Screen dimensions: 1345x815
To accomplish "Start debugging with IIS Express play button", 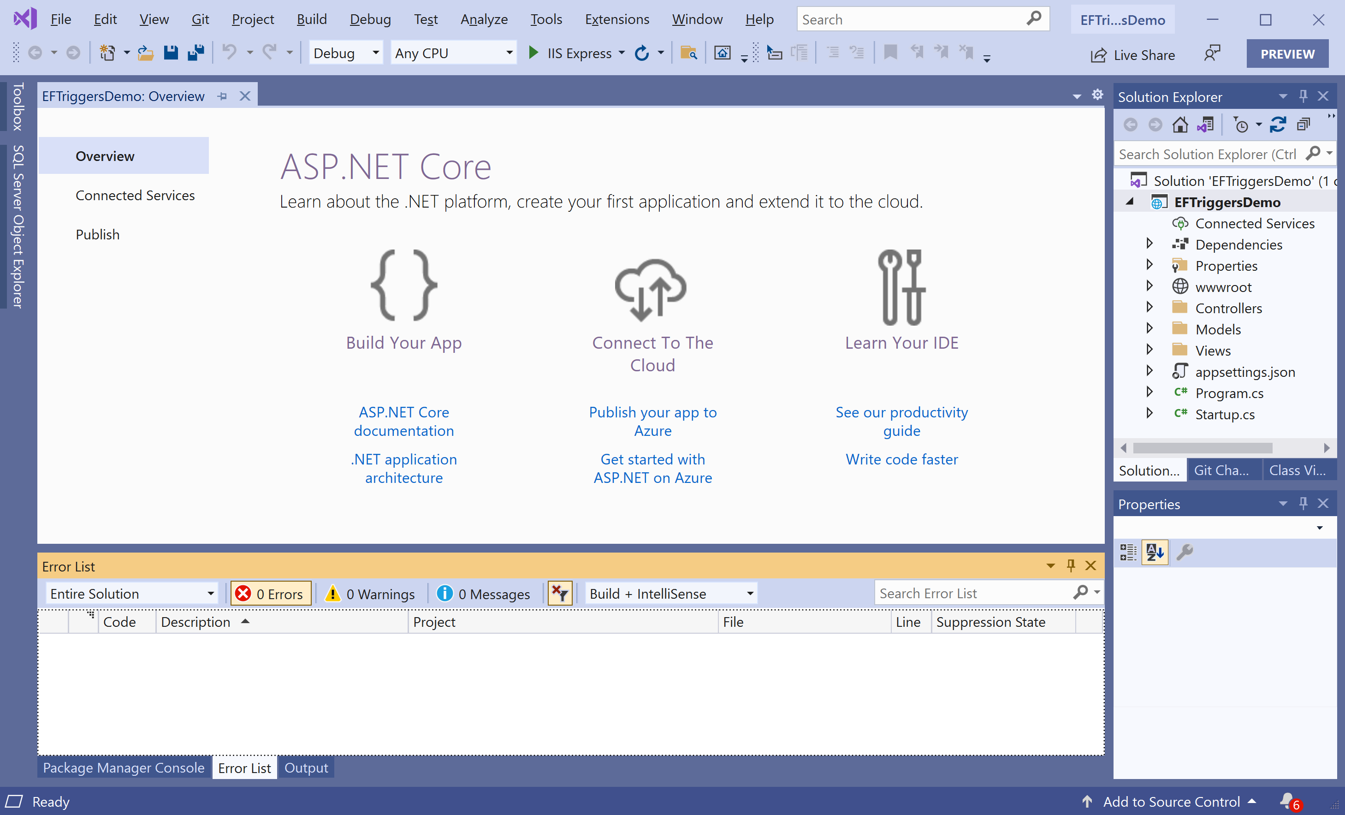I will (533, 53).
